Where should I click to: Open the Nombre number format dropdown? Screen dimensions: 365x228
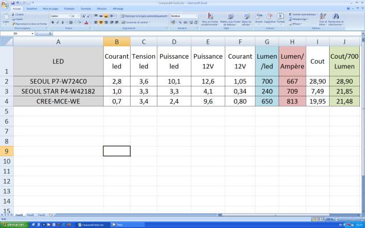coord(196,16)
